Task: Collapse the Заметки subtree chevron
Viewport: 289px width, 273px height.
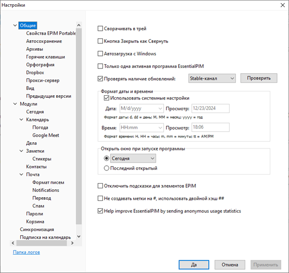Action: pos(21,151)
